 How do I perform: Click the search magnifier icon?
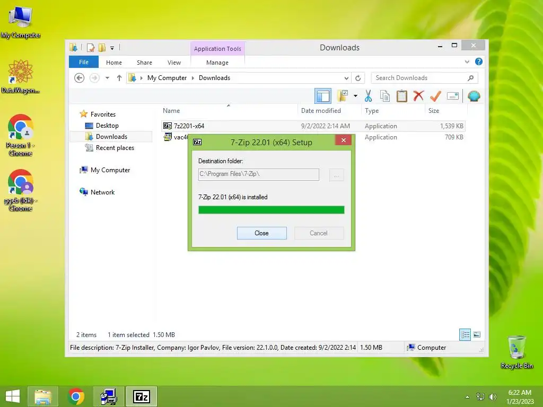click(471, 78)
